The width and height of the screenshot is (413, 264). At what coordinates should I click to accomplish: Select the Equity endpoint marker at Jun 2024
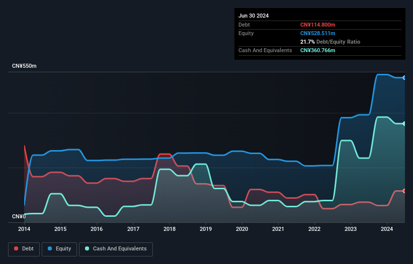[x=404, y=78]
